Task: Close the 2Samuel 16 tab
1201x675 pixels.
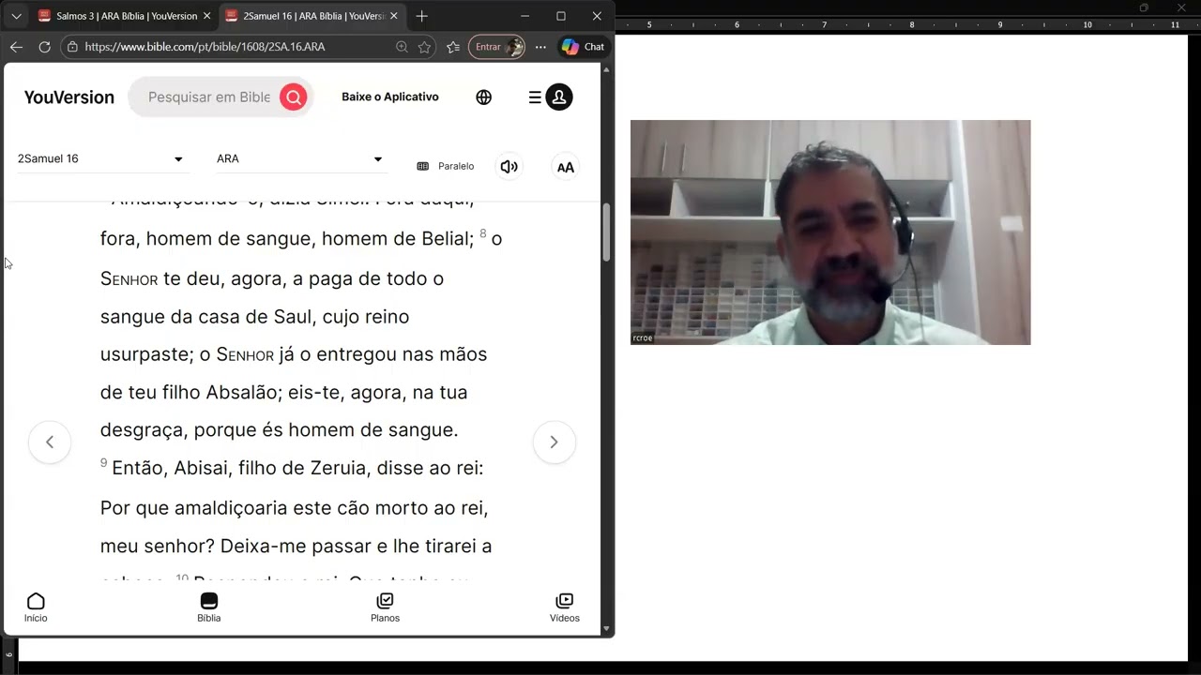Action: pos(393,16)
